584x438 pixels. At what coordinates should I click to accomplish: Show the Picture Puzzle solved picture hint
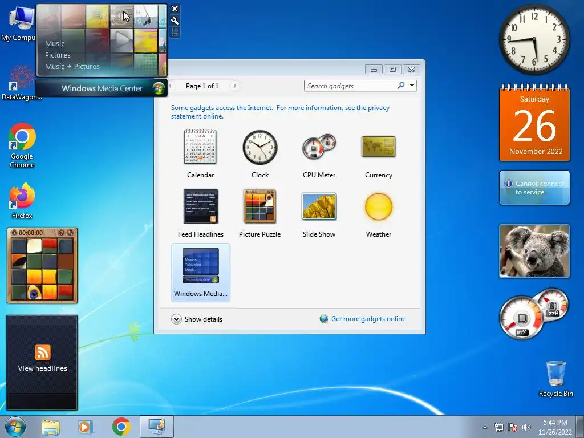(61, 233)
